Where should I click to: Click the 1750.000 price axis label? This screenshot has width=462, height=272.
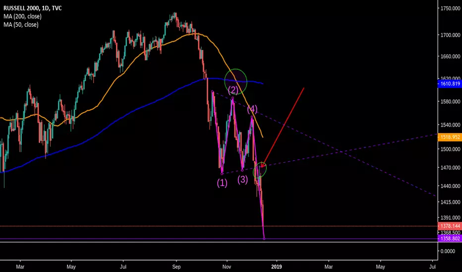click(450, 8)
